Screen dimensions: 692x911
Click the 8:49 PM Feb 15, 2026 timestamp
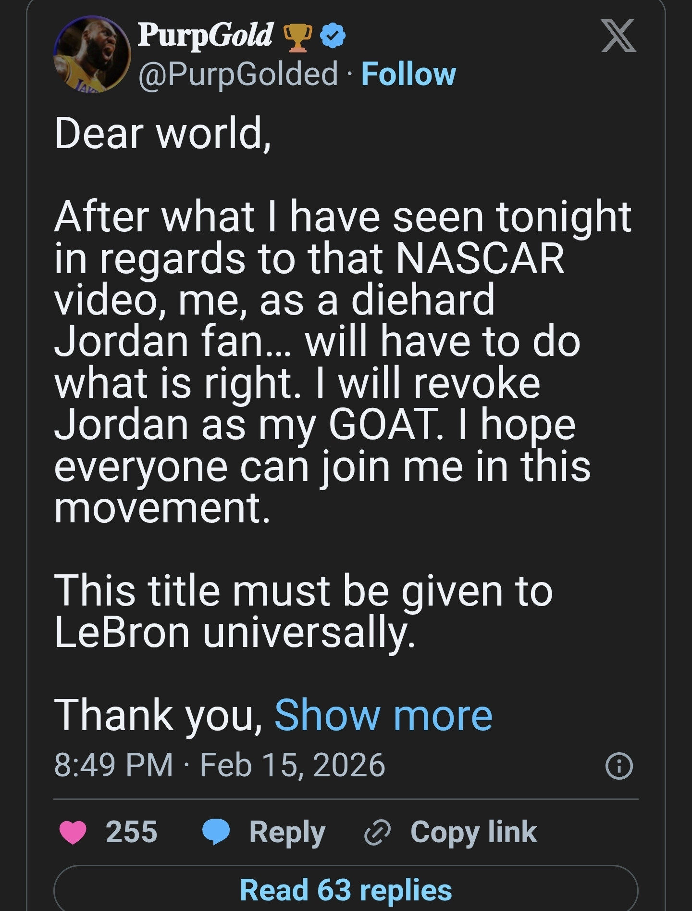tap(220, 765)
